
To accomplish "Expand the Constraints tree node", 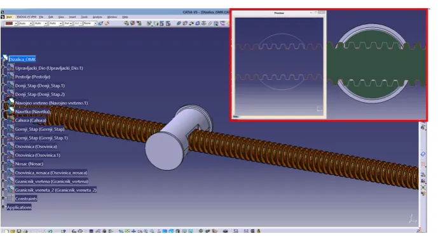I will (x=3, y=197).
